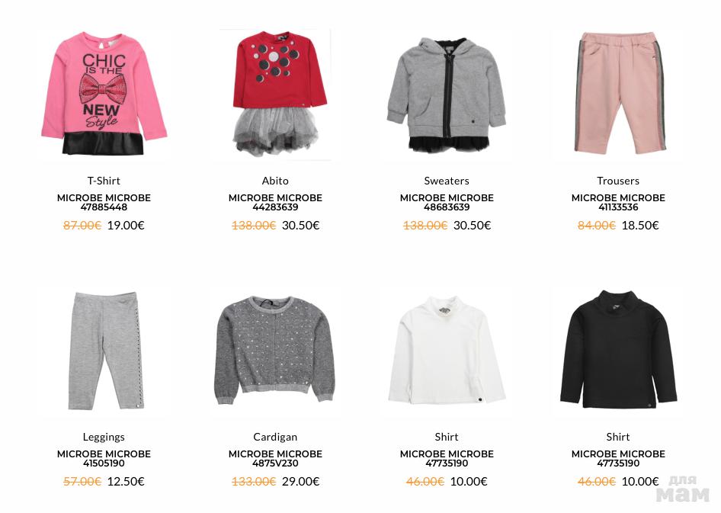This screenshot has width=721, height=513.
Task: Click MICROBE MICROBE 47885448 product name
Action: tap(104, 202)
